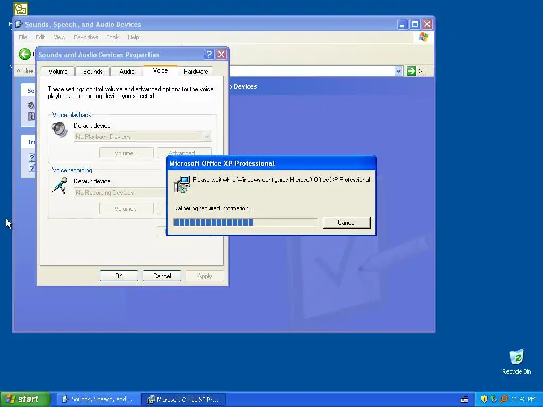543x407 pixels.
Task: Cancel the Office XP configuration
Action: pos(347,223)
